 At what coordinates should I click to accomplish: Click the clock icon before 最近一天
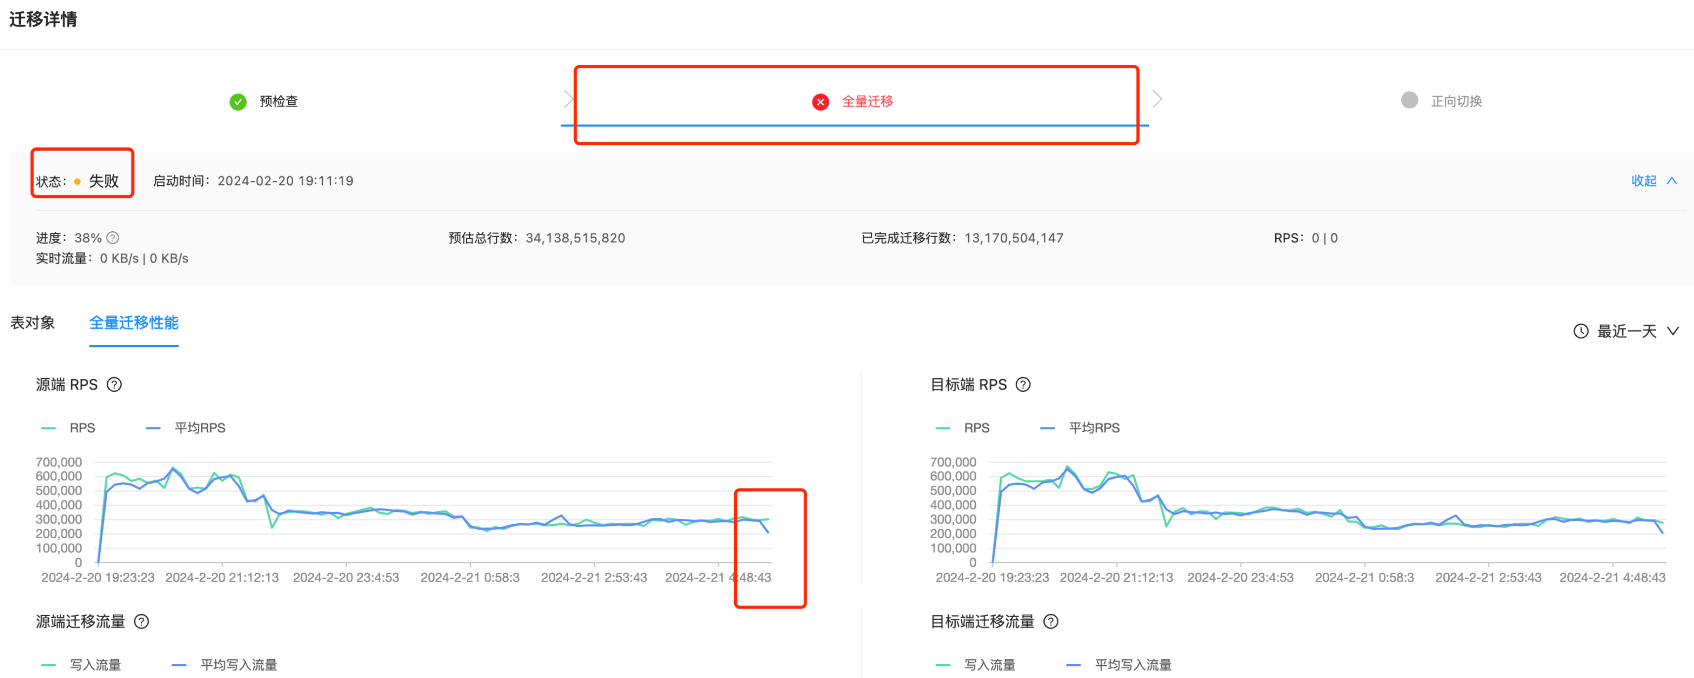[1582, 331]
